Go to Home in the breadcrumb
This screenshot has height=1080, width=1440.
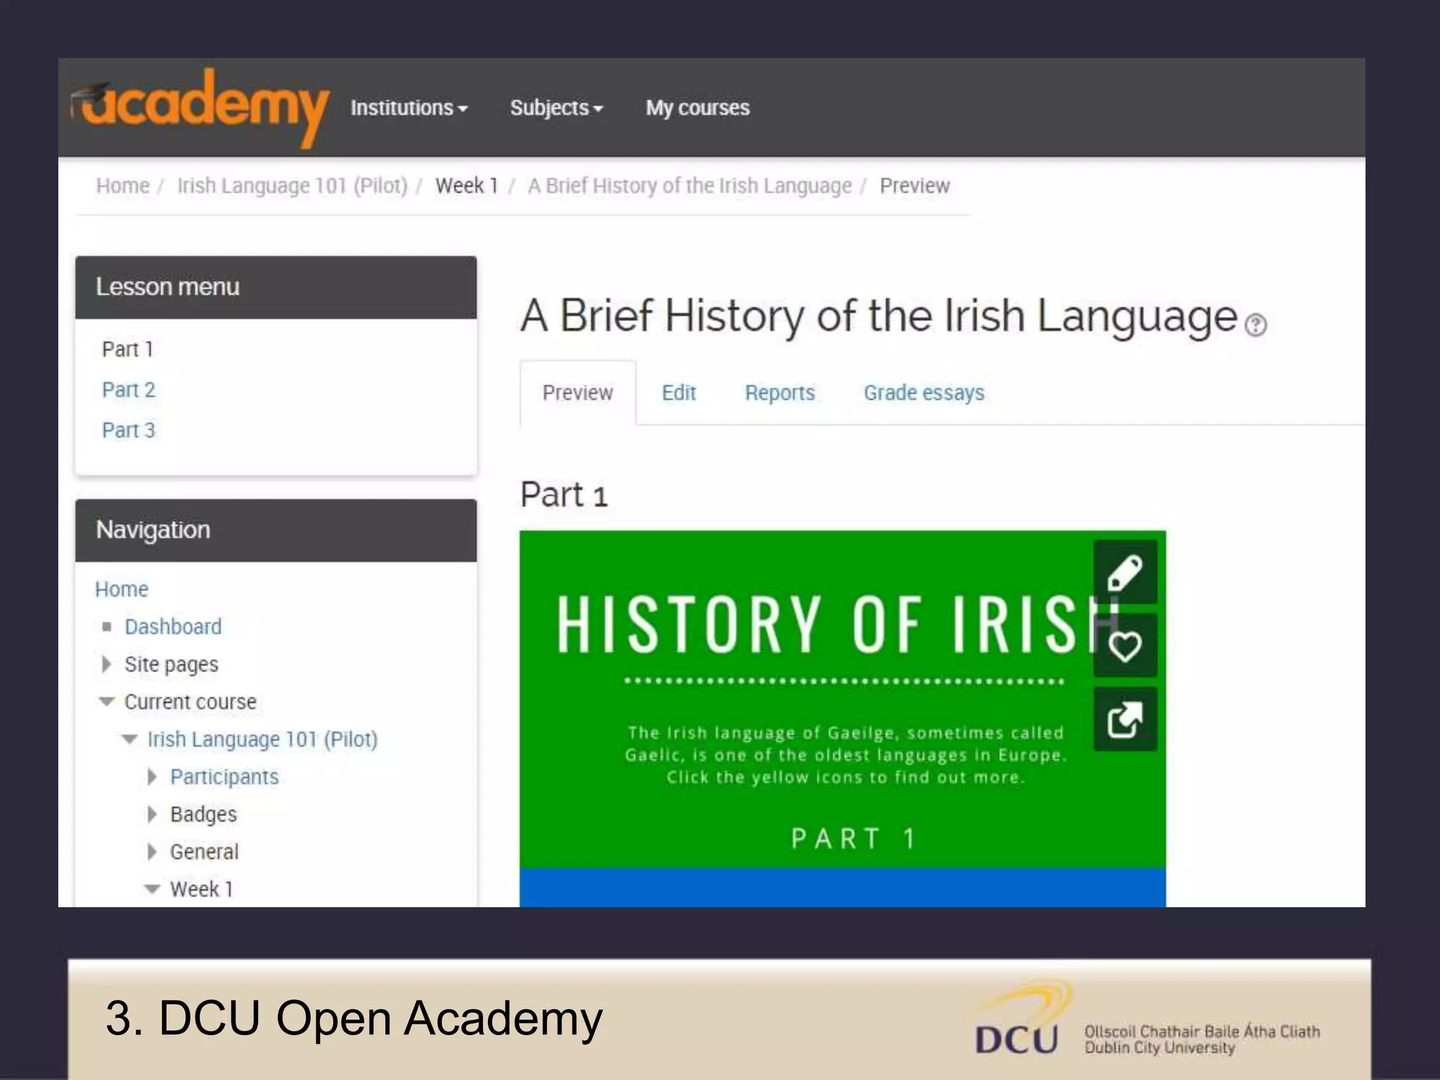tap(123, 186)
